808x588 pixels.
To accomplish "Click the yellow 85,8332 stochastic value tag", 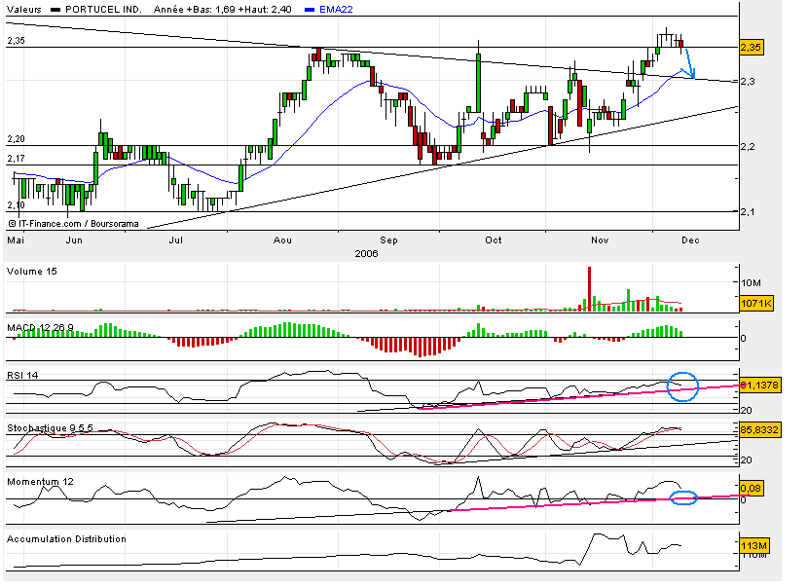I will [760, 429].
